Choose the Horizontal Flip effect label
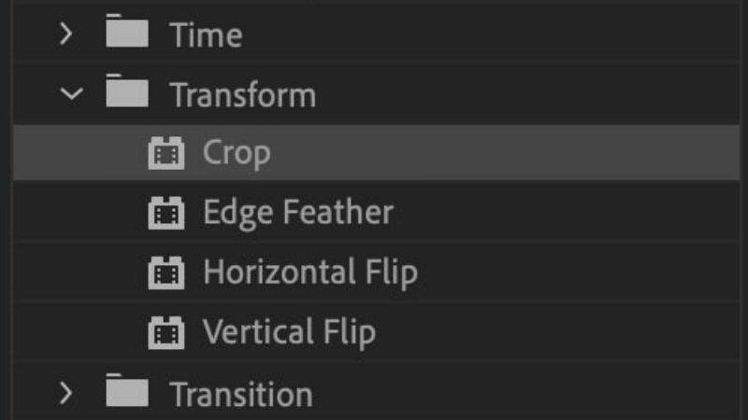The height and width of the screenshot is (420, 748). (310, 273)
